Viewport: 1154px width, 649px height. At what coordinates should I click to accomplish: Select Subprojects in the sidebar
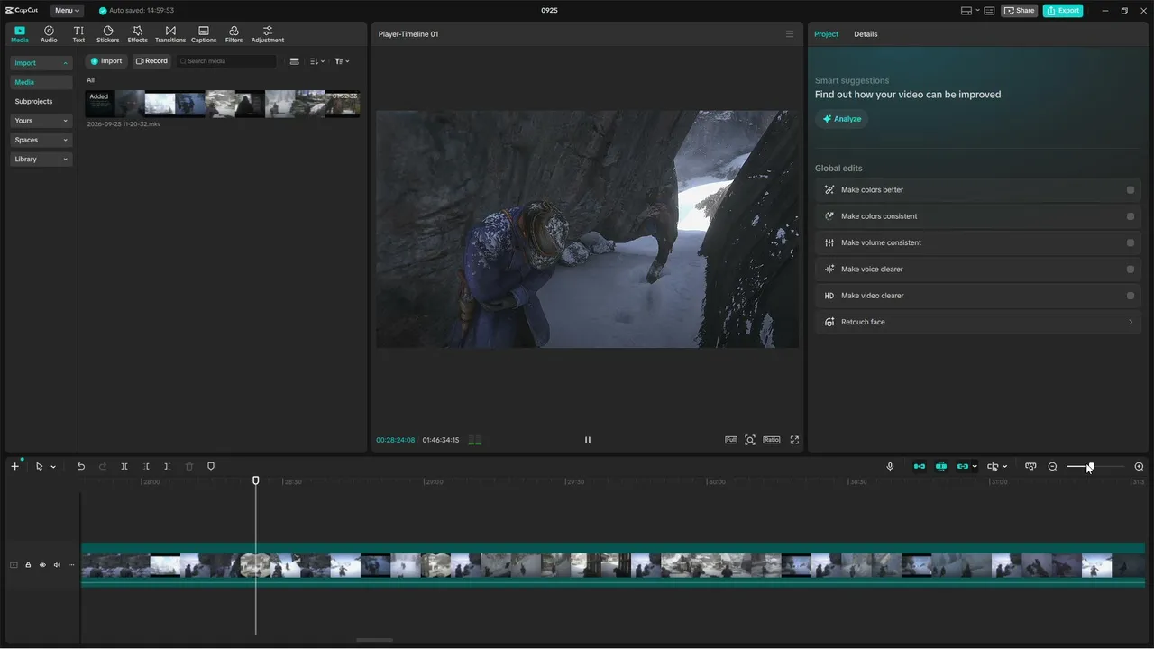pos(41,102)
